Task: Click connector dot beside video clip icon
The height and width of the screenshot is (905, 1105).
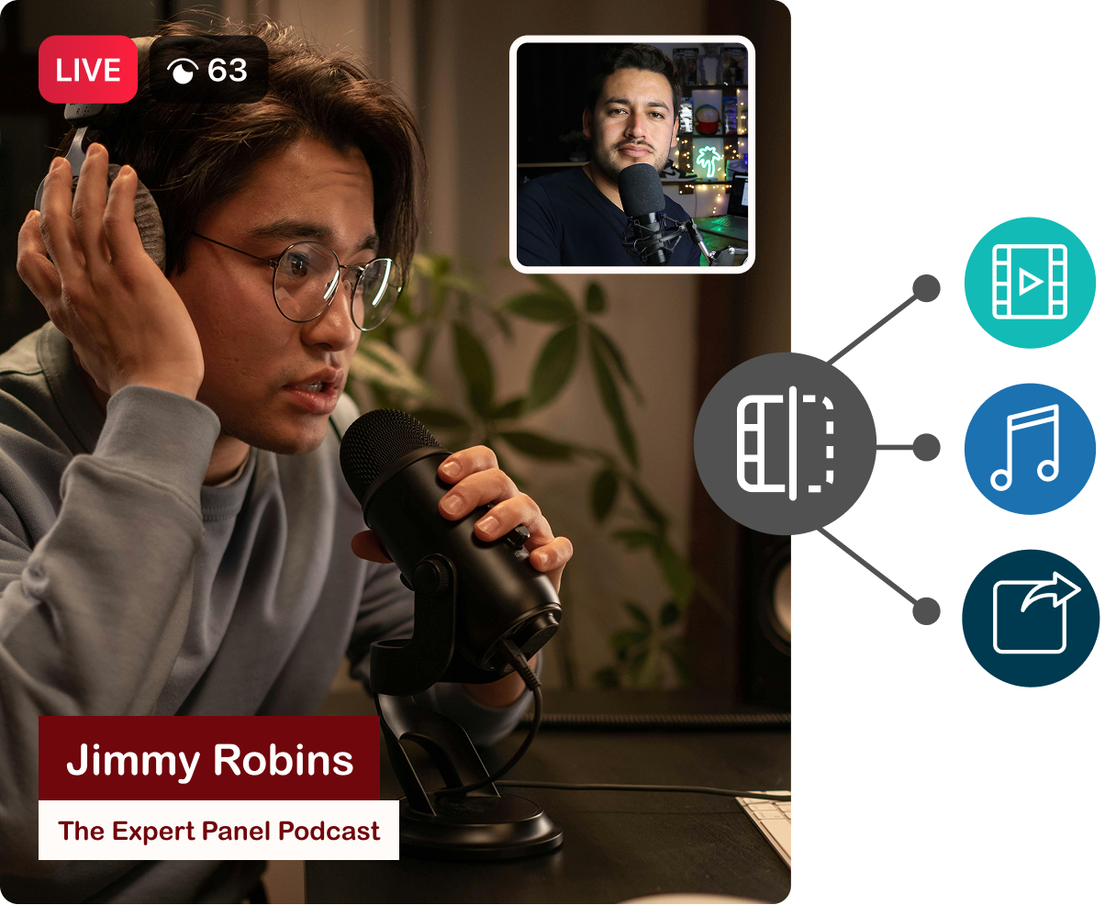Action: coord(925,288)
